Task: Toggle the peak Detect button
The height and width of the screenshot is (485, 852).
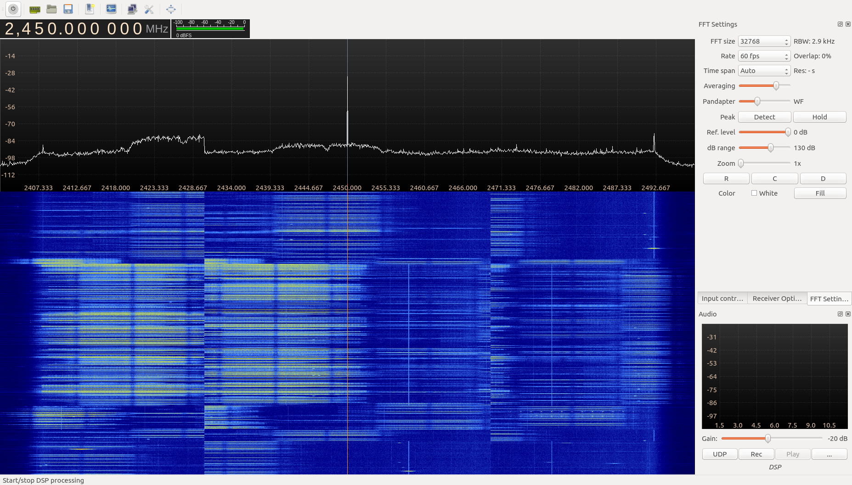Action: click(x=764, y=117)
